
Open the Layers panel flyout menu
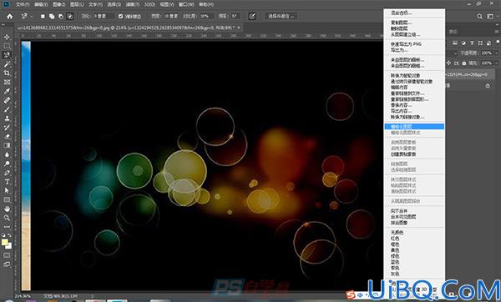(x=497, y=32)
